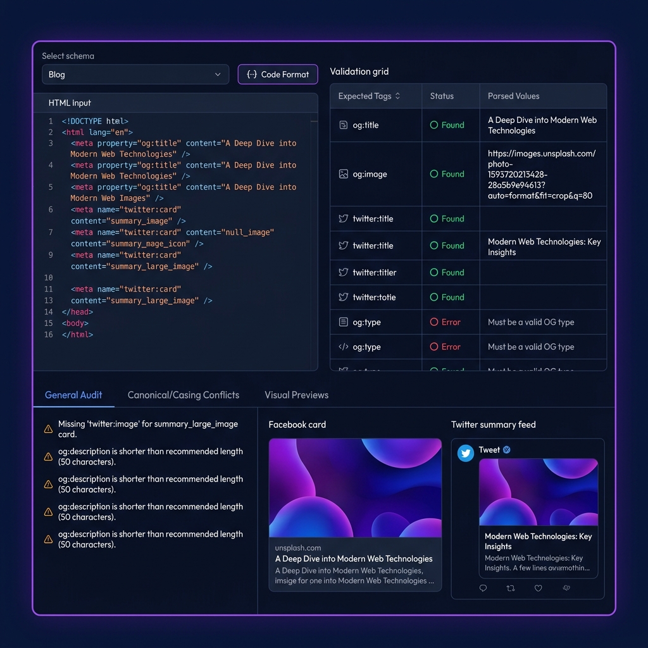The width and height of the screenshot is (648, 648).
Task: Click the closing head tag on line 14
Action: click(77, 312)
